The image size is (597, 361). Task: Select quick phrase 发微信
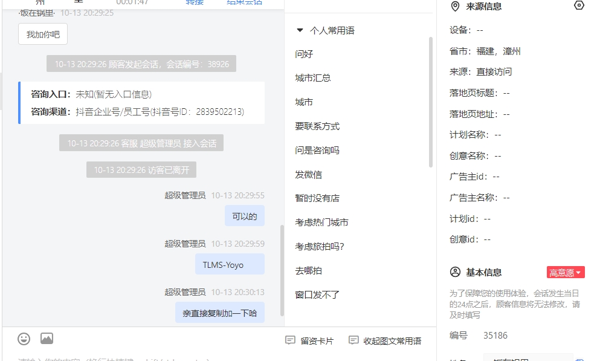click(x=308, y=175)
